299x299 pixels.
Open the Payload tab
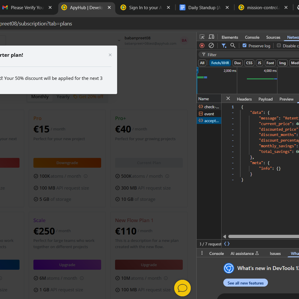point(265,99)
